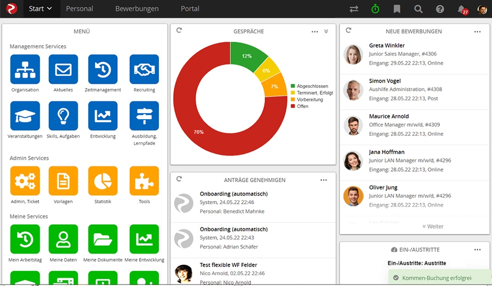Open the bookmark icon in top bar
492x286 pixels.
point(397,9)
